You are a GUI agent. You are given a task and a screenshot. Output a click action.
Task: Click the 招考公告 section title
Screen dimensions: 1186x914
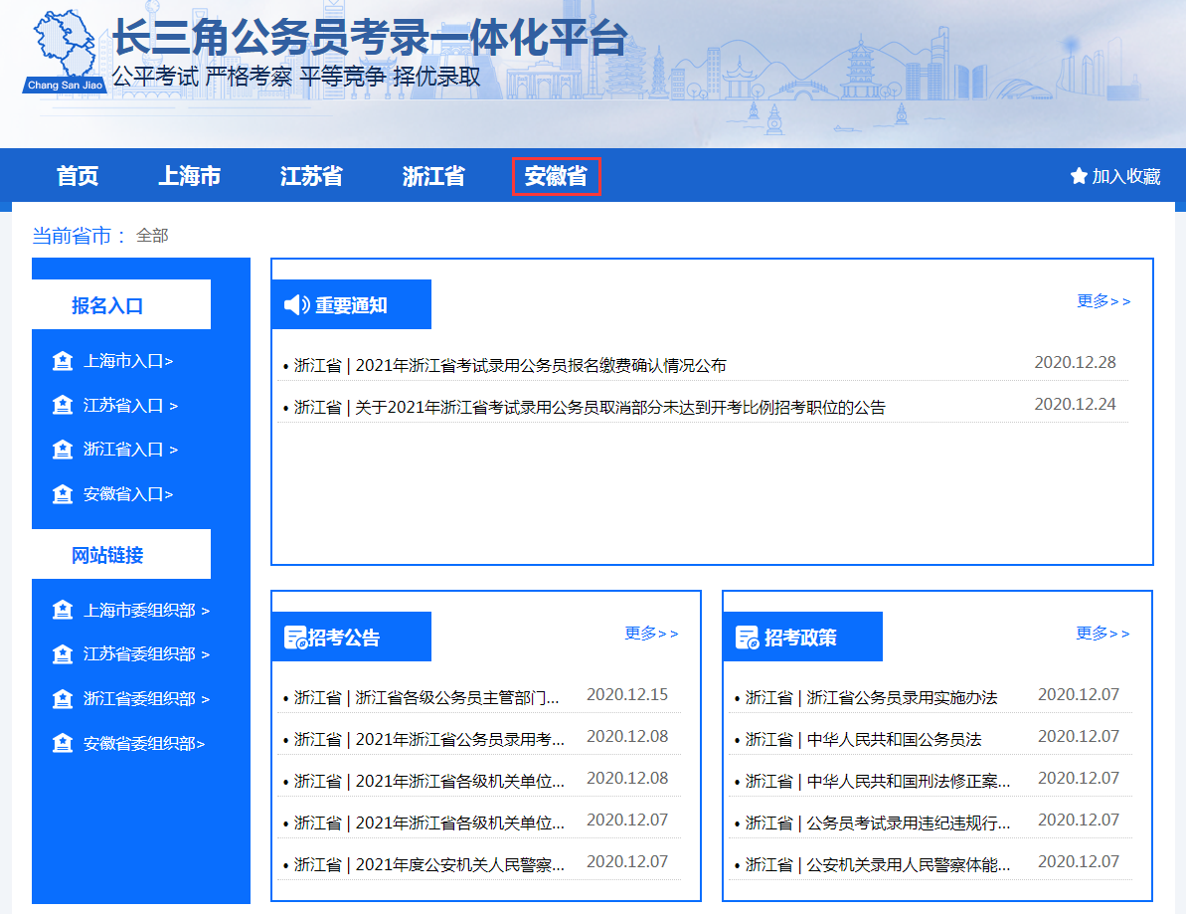pyautogui.click(x=344, y=638)
